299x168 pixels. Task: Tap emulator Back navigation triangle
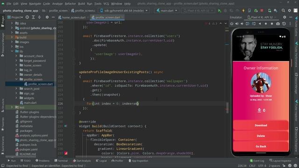pos(260,24)
